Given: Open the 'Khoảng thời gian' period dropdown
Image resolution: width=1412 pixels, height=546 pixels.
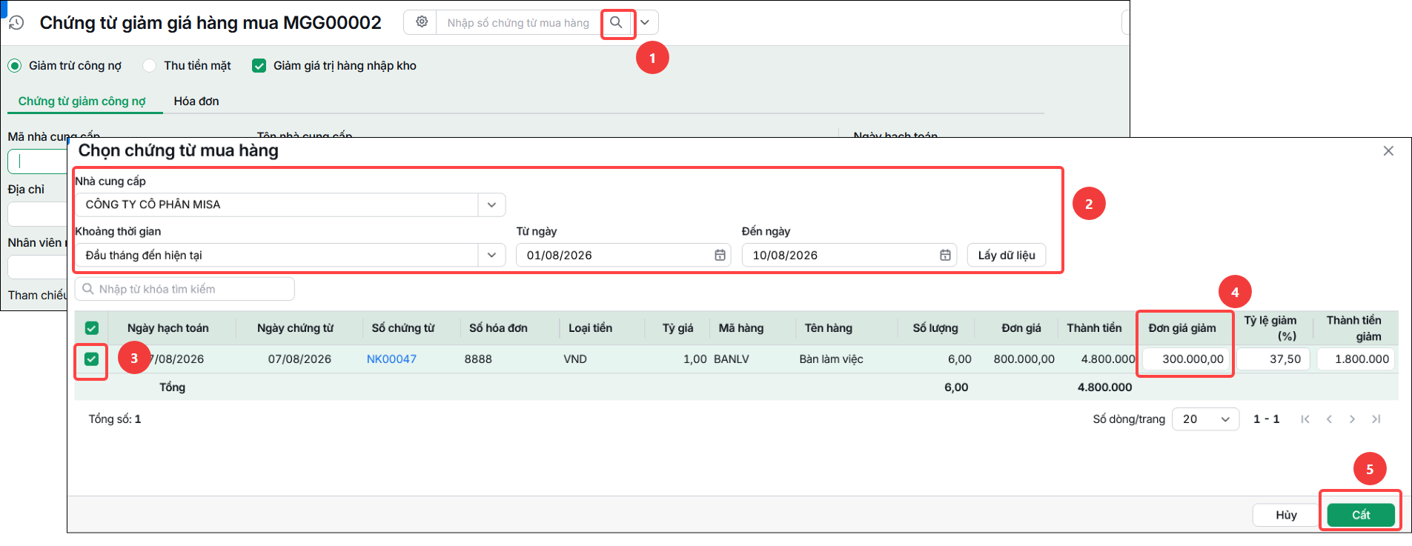Looking at the screenshot, I should point(491,255).
